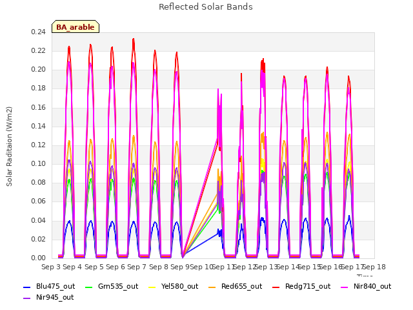Click the yellow Yel580_out legend swatch
Viewport: 413px width, 310px height.
pos(152,287)
